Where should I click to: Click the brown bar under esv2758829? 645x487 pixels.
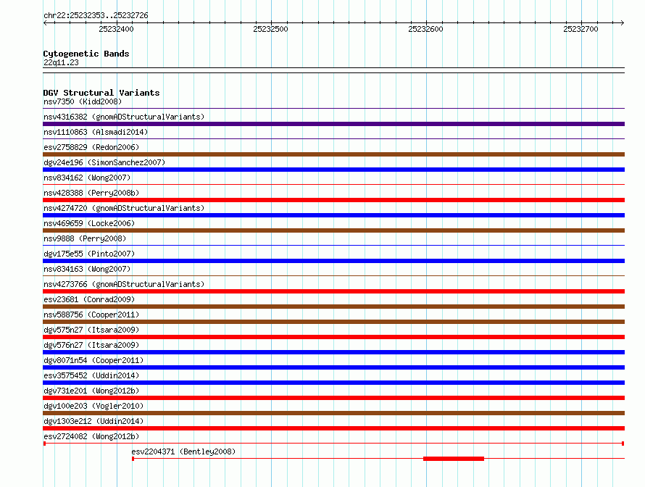point(333,154)
